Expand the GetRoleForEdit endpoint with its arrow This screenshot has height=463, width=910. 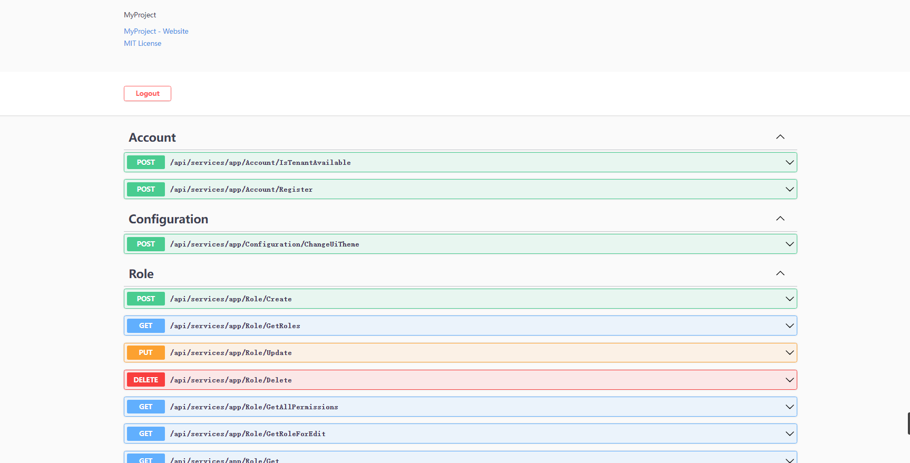(x=789, y=434)
